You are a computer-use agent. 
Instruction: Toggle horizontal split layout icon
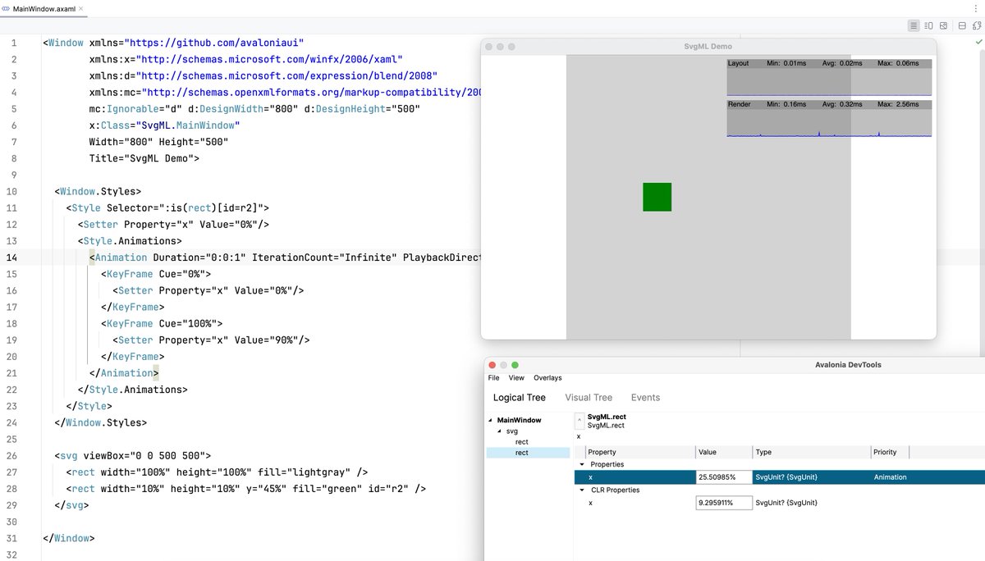(962, 25)
